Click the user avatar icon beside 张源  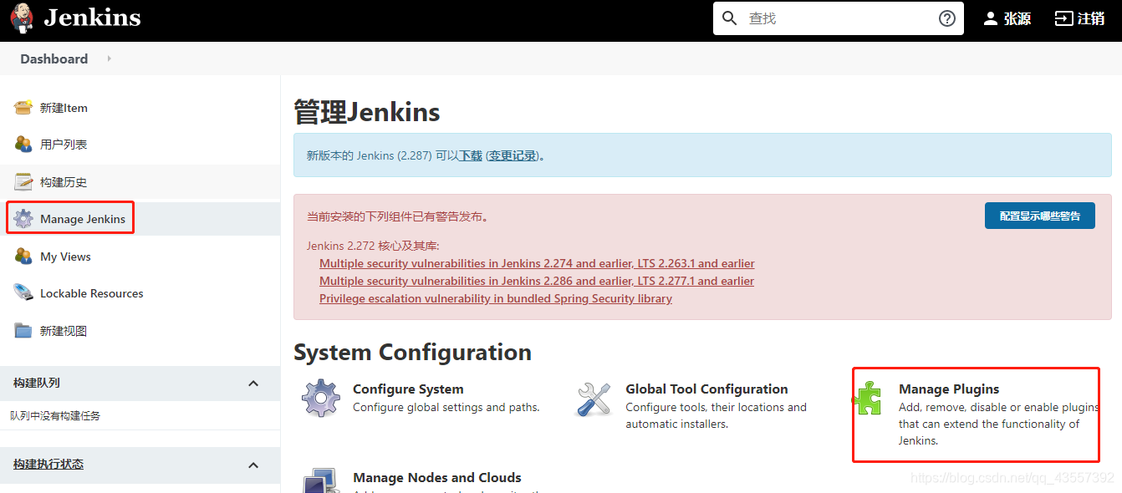click(991, 18)
